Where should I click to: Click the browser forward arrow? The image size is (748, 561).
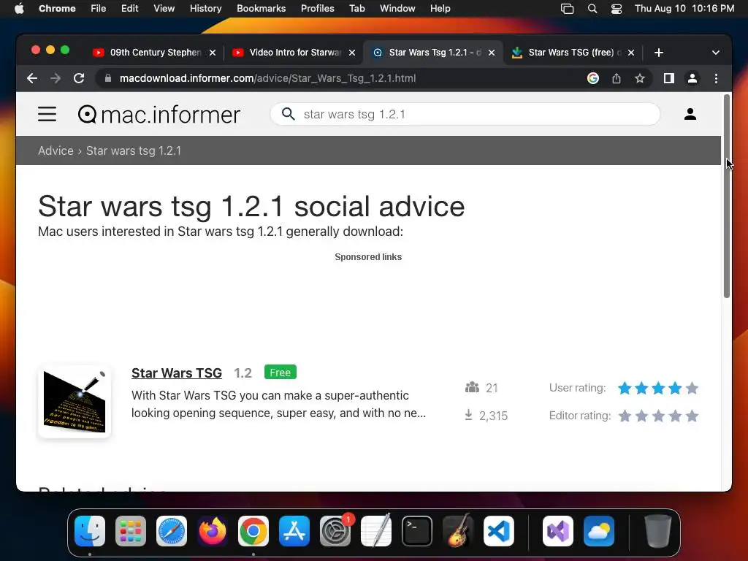pyautogui.click(x=56, y=78)
